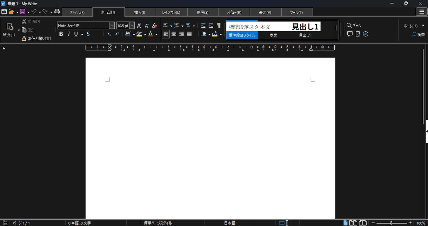Viewport: 428px width, 226px height.
Task: Switch to the レビュー(R) tab
Action: 234,12
